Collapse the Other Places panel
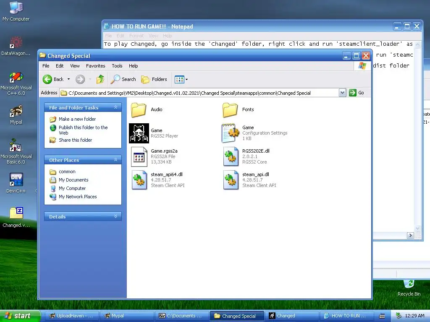The height and width of the screenshot is (322, 430). 116,160
